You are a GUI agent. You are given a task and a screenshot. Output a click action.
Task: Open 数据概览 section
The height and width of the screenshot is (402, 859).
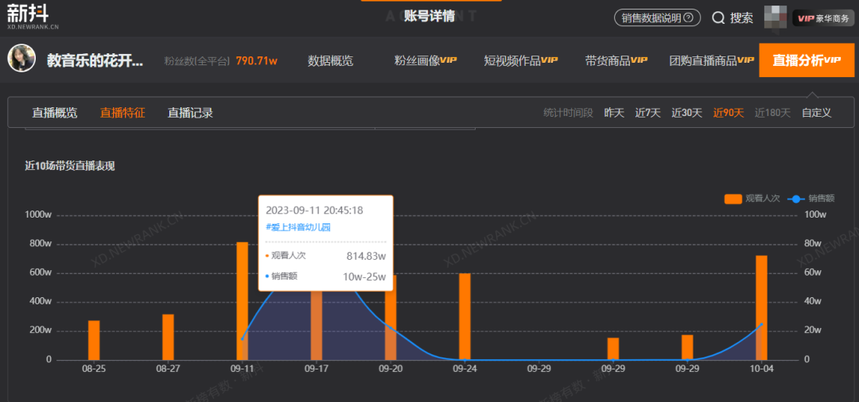330,60
